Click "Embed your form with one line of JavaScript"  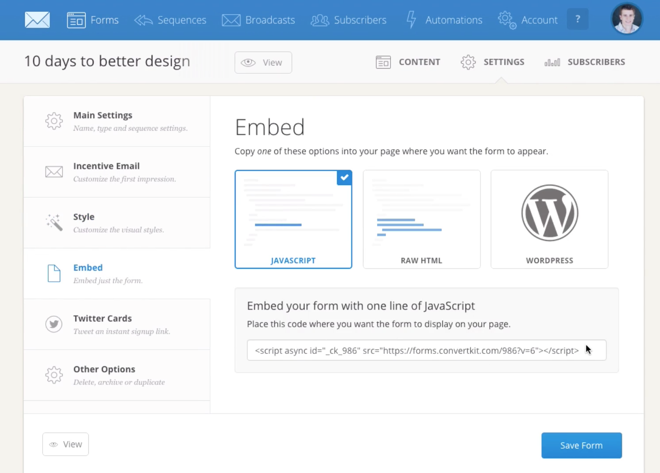tap(361, 306)
